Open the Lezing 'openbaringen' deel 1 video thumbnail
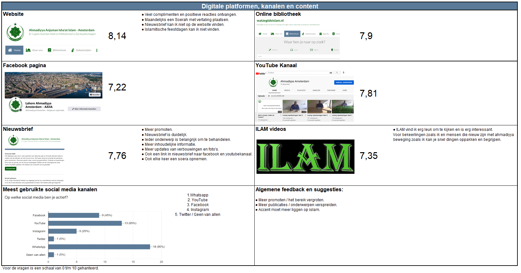This screenshot has width=521, height=273. (x=343, y=107)
